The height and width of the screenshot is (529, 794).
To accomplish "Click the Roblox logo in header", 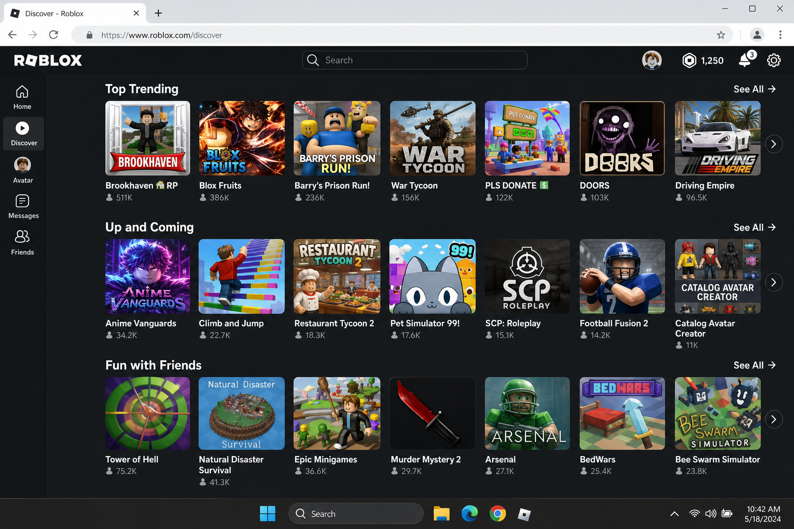I will (x=48, y=60).
